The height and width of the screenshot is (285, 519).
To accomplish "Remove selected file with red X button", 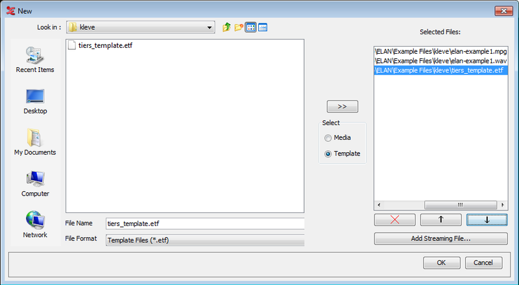I will click(394, 220).
